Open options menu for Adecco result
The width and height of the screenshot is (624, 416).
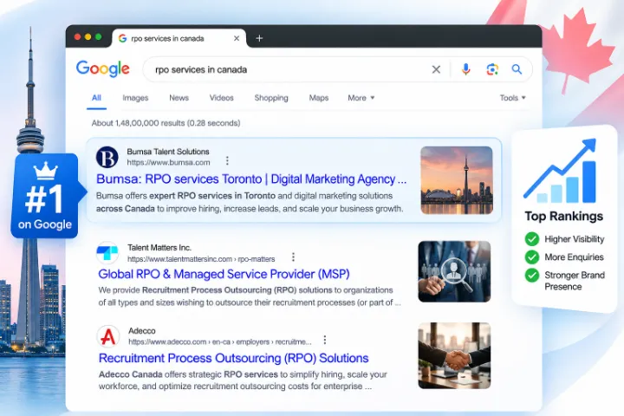[x=325, y=340]
